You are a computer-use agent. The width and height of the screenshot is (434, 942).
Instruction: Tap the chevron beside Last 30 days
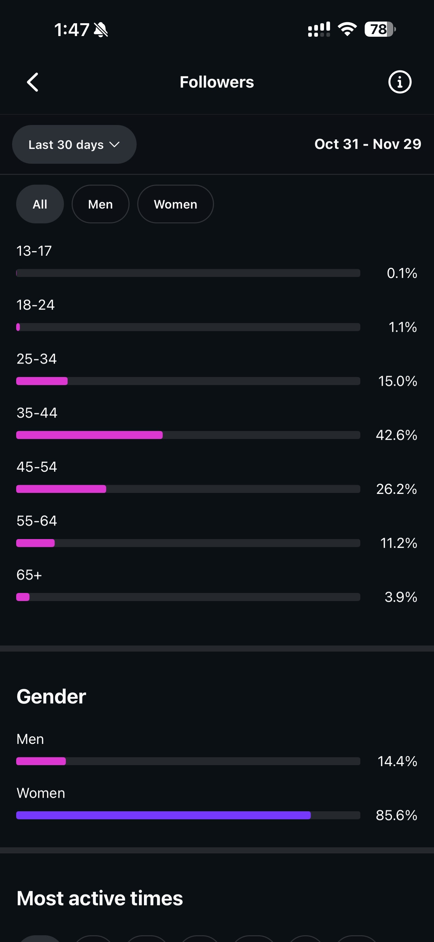pyautogui.click(x=114, y=145)
